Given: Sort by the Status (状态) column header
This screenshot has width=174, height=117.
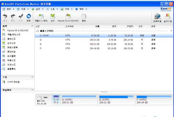Looking at the screenshot, I should pos(142,26).
